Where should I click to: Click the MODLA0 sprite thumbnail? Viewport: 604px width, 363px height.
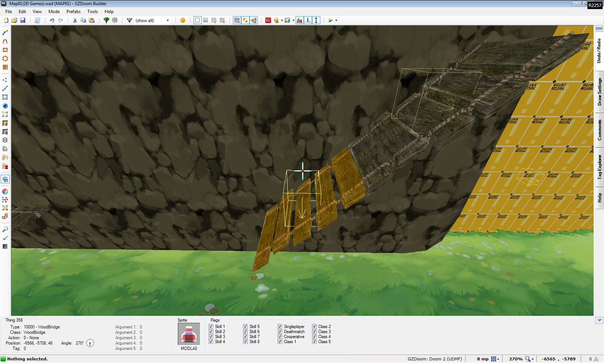pos(189,334)
